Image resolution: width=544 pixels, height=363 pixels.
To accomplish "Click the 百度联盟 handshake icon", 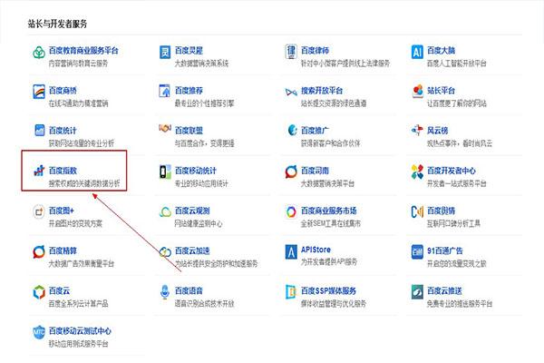I will (165, 128).
